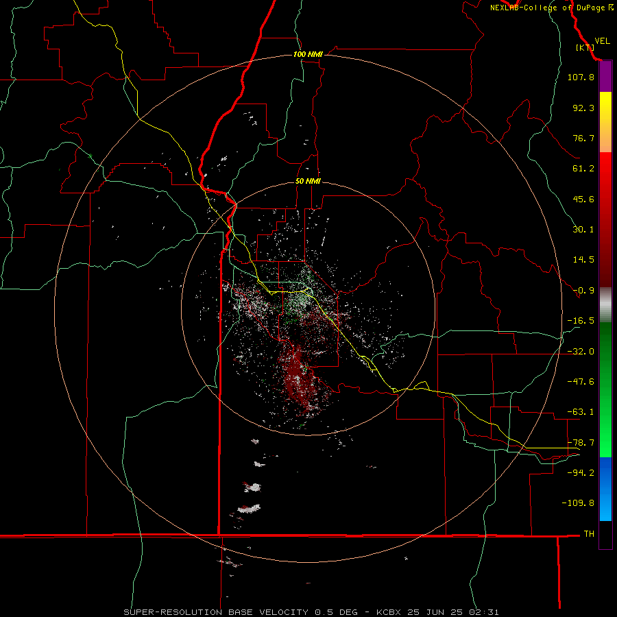The height and width of the screenshot is (617, 617).
Task: Click the gray near-zero segment of color bar
Action: (x=605, y=305)
